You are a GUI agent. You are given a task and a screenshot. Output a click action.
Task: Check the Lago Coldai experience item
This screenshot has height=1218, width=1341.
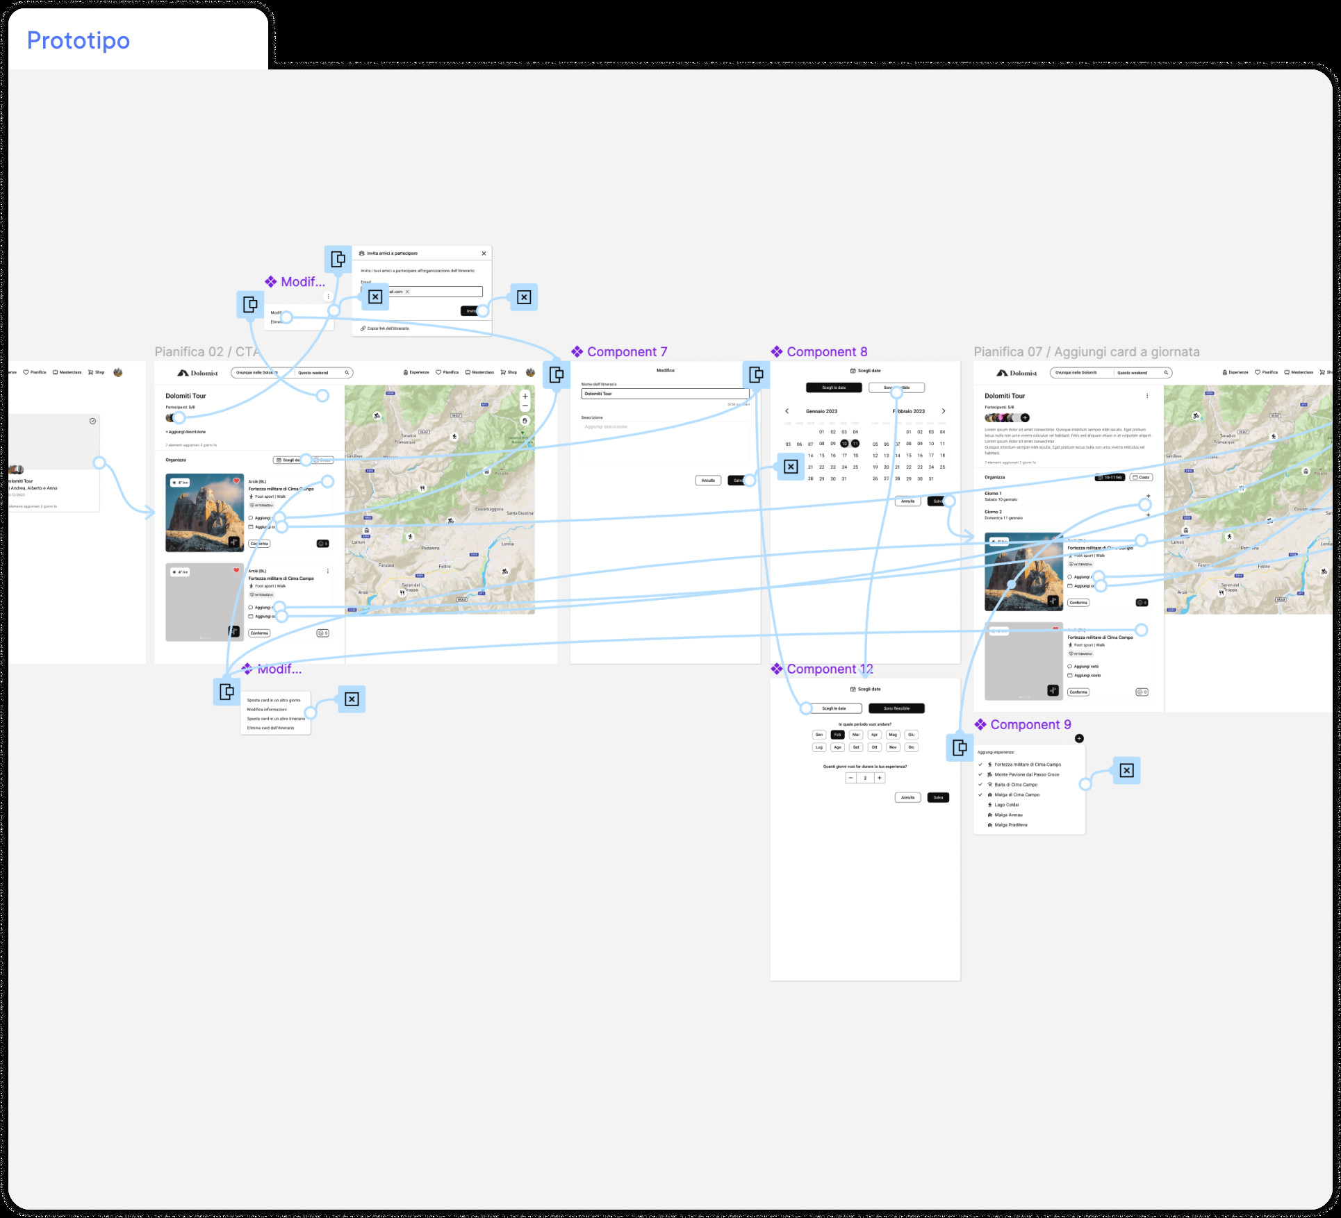coord(1006,805)
